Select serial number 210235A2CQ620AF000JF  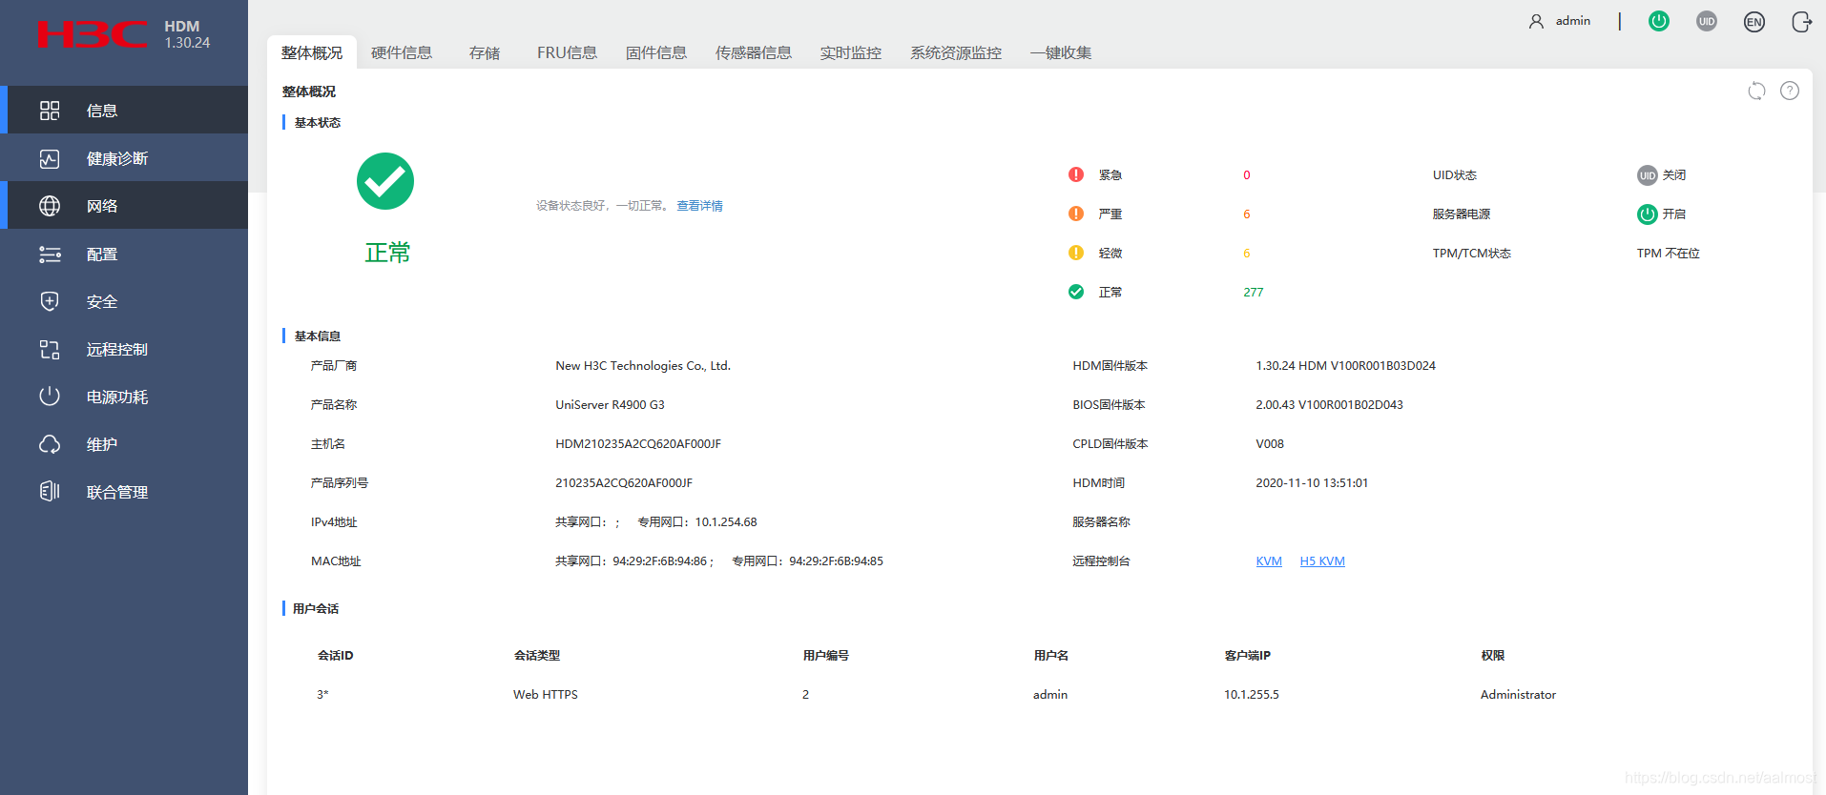point(624,483)
